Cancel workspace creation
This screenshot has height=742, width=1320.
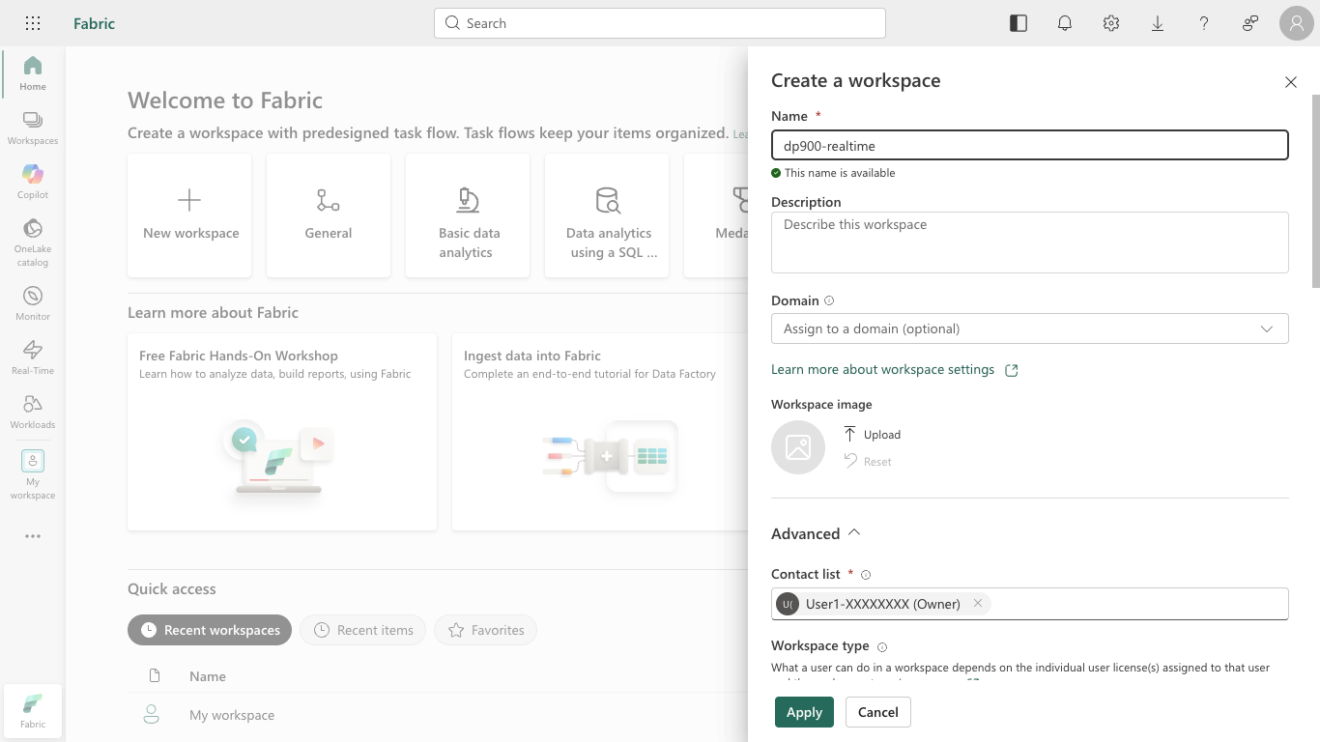click(878, 712)
